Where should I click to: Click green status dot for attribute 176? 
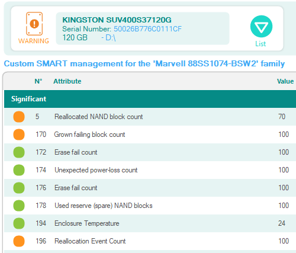(x=19, y=188)
